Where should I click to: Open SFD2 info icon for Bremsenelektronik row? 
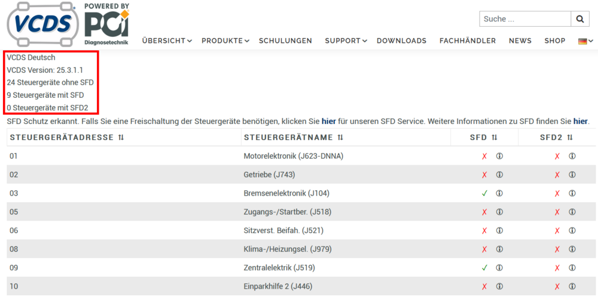(572, 193)
